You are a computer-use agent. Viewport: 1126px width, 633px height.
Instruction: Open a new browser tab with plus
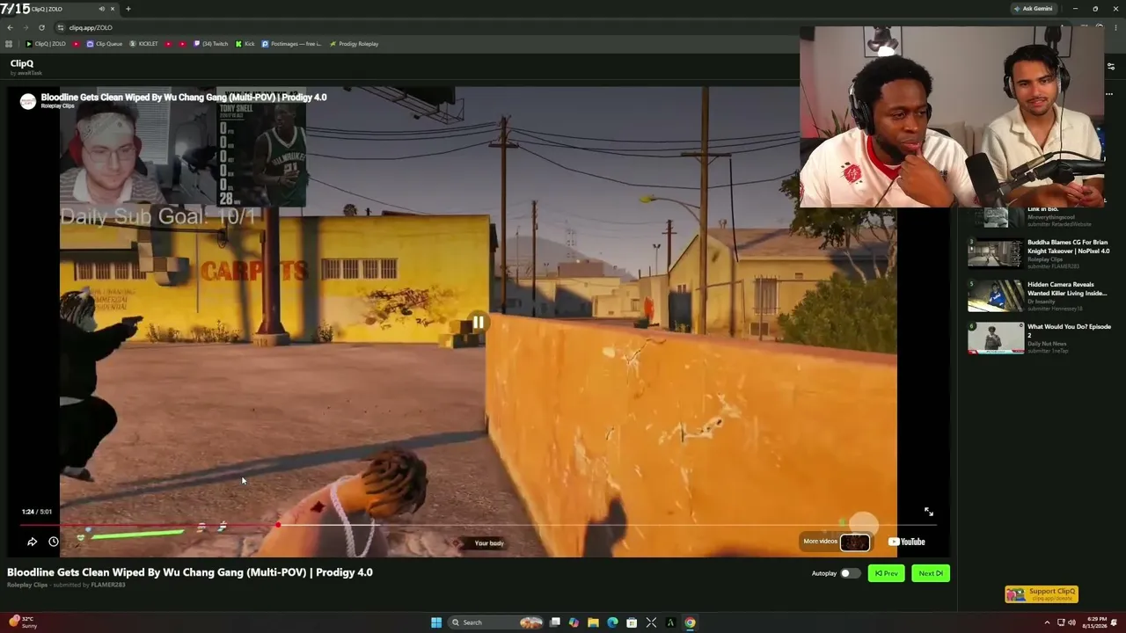[128, 9]
